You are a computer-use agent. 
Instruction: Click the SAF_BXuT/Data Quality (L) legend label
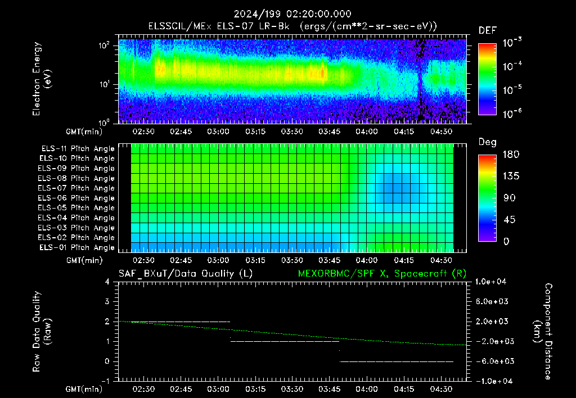(186, 274)
